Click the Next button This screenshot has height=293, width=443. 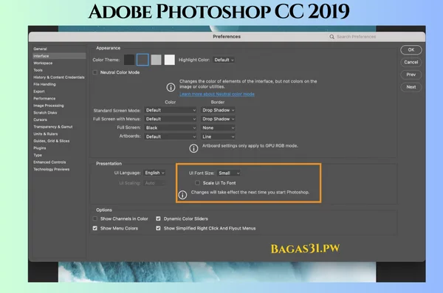[411, 87]
